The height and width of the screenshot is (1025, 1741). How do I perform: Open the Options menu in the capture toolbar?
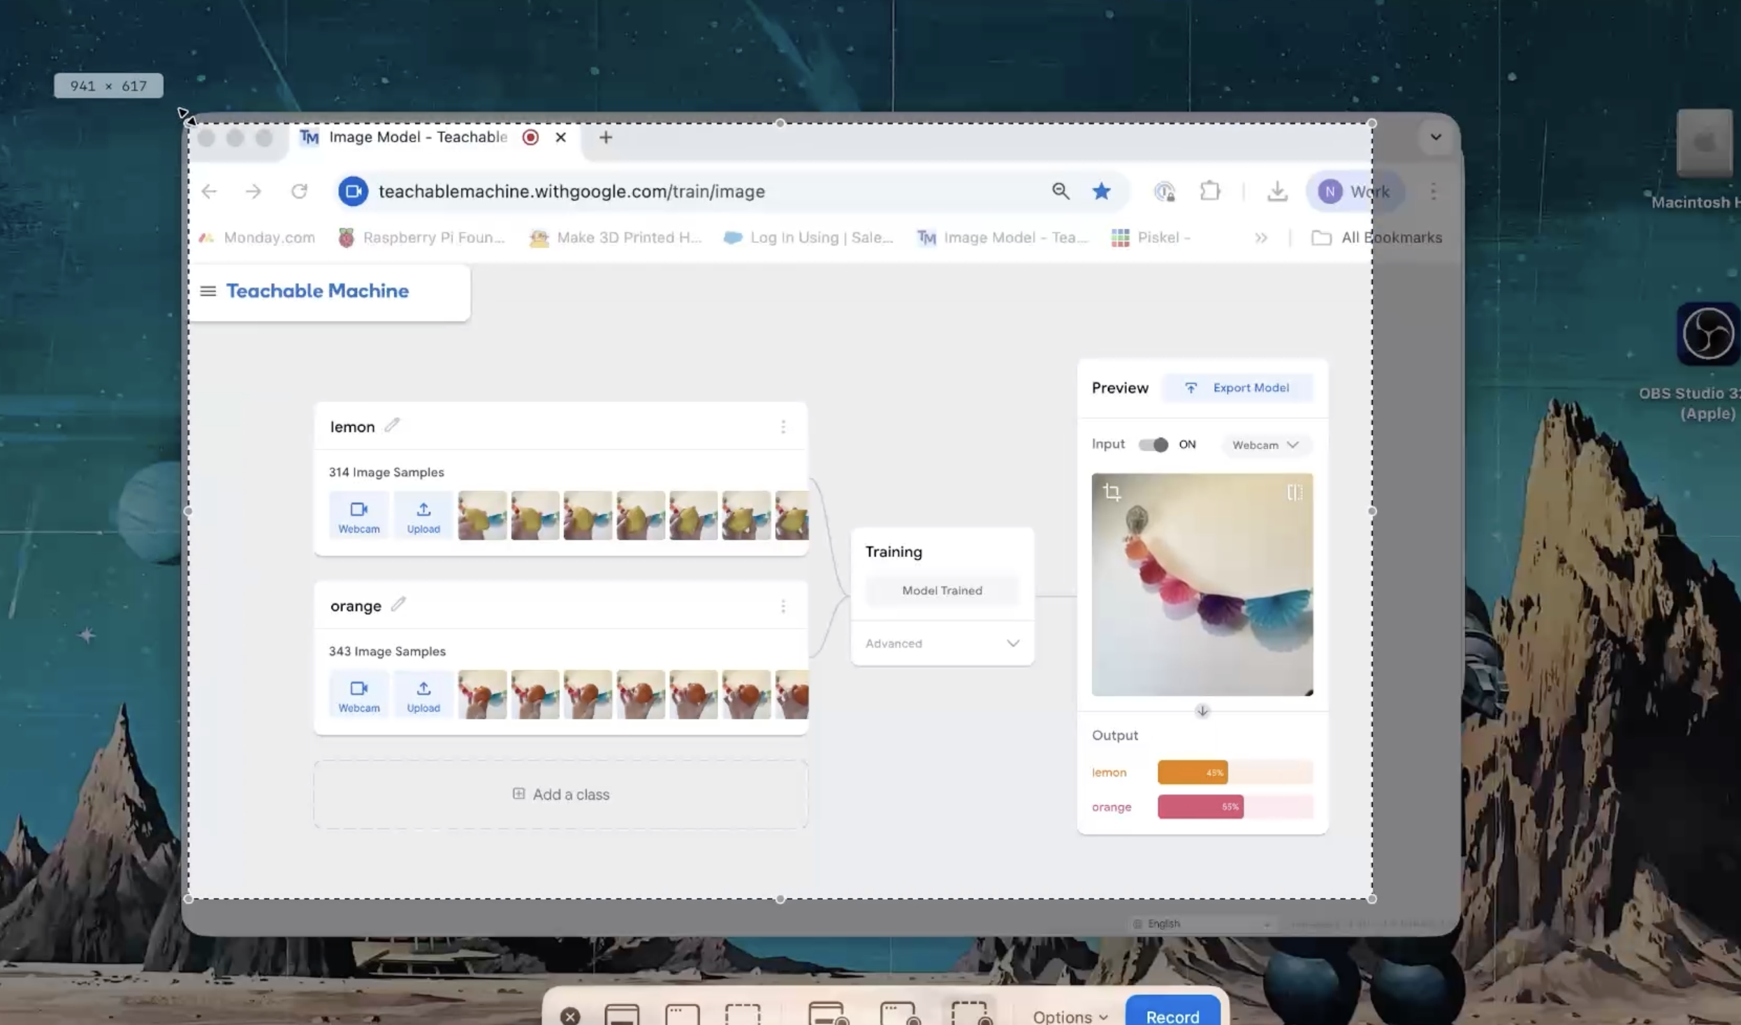[x=1068, y=1016]
